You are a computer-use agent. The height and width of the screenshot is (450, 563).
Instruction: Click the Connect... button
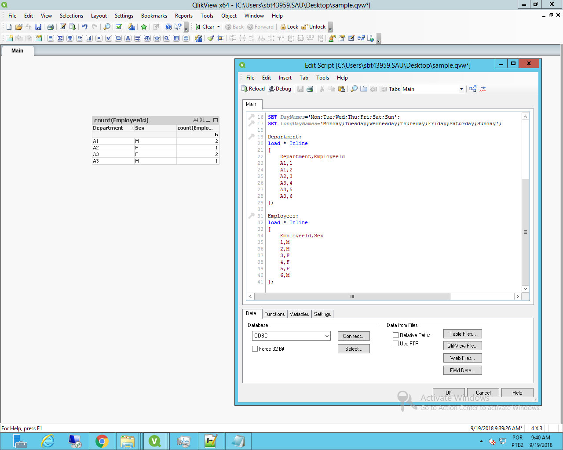[x=354, y=336]
